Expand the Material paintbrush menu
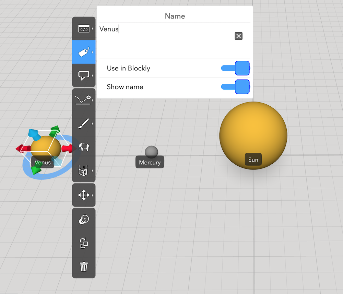This screenshot has height=294, width=343. (84, 124)
